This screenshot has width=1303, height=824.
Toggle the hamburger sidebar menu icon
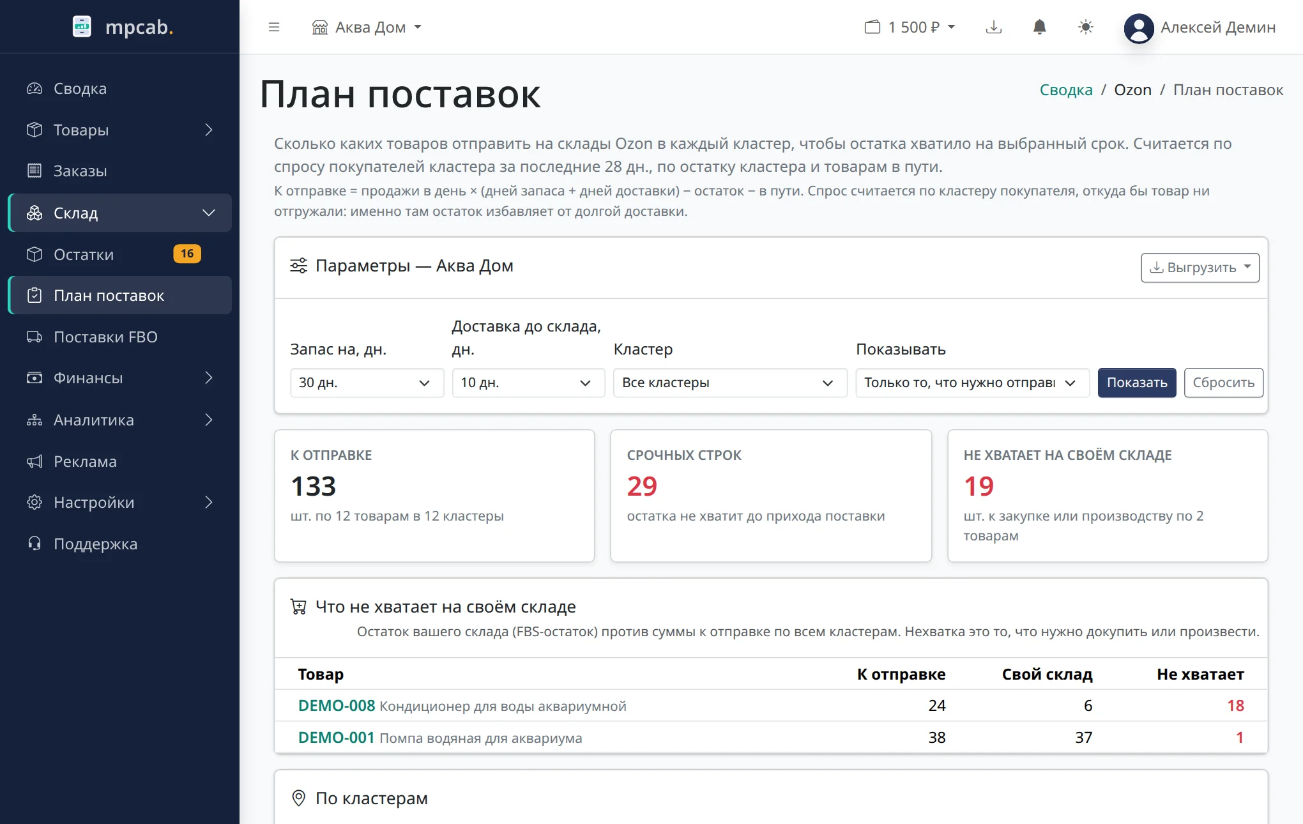click(x=274, y=27)
